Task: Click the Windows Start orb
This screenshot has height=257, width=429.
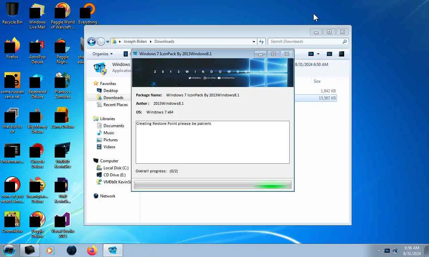Action: (9, 250)
